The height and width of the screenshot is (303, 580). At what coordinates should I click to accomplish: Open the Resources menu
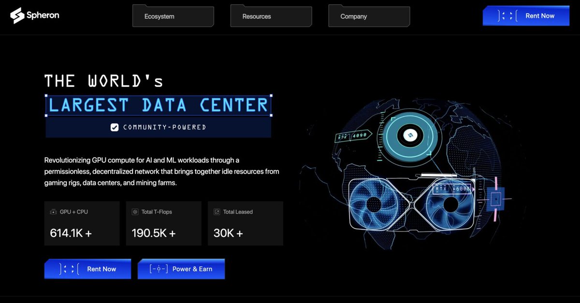[x=271, y=16]
